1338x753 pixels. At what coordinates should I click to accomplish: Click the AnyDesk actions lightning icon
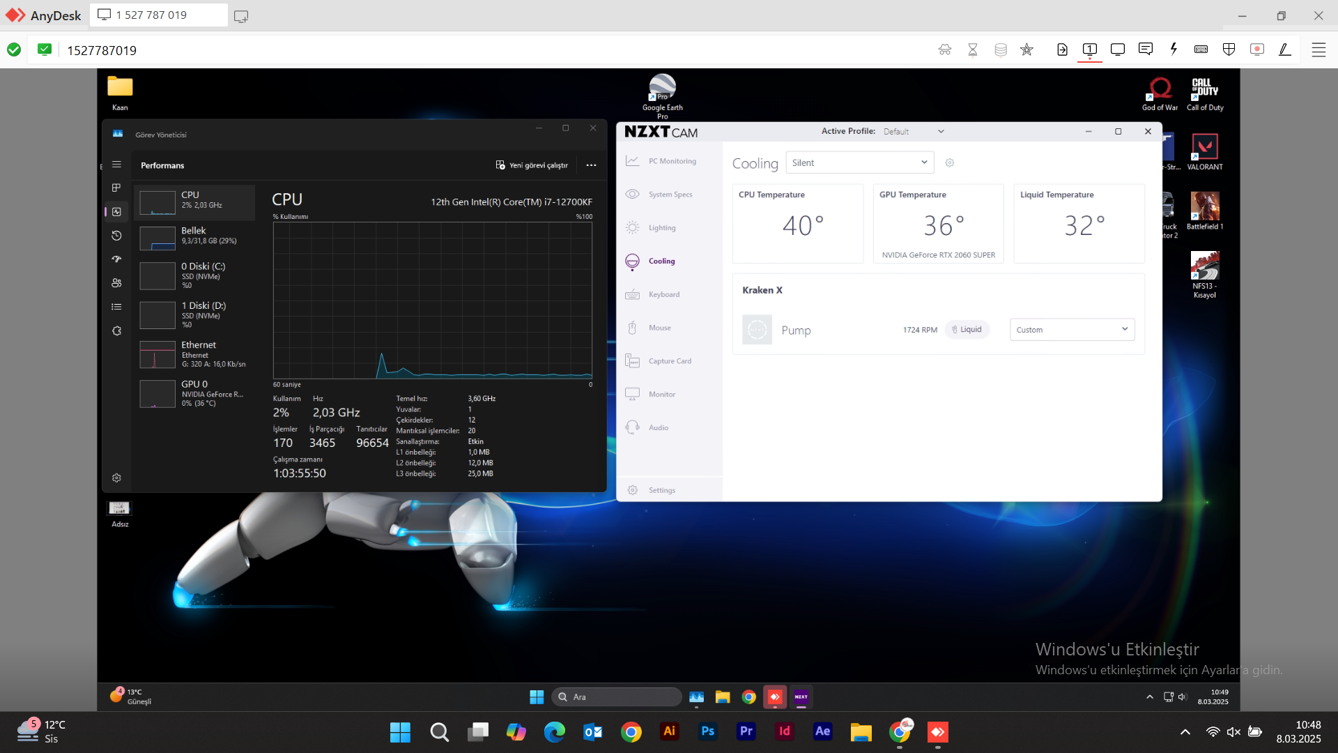pyautogui.click(x=1174, y=50)
